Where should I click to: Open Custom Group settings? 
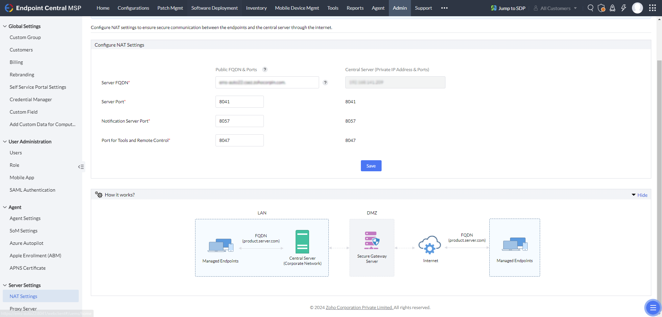(25, 37)
